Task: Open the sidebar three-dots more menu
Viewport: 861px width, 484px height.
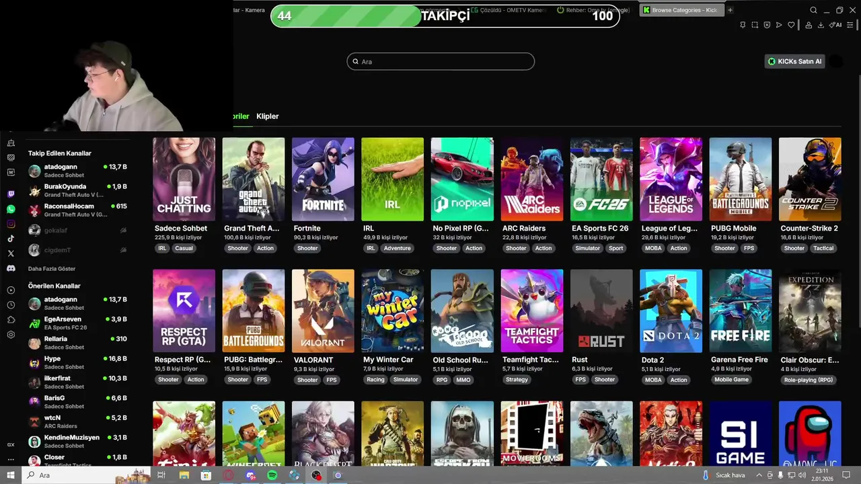Action: (11, 459)
